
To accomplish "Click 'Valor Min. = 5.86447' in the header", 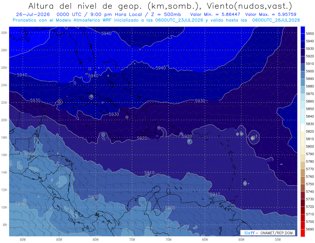I will point(215,14).
